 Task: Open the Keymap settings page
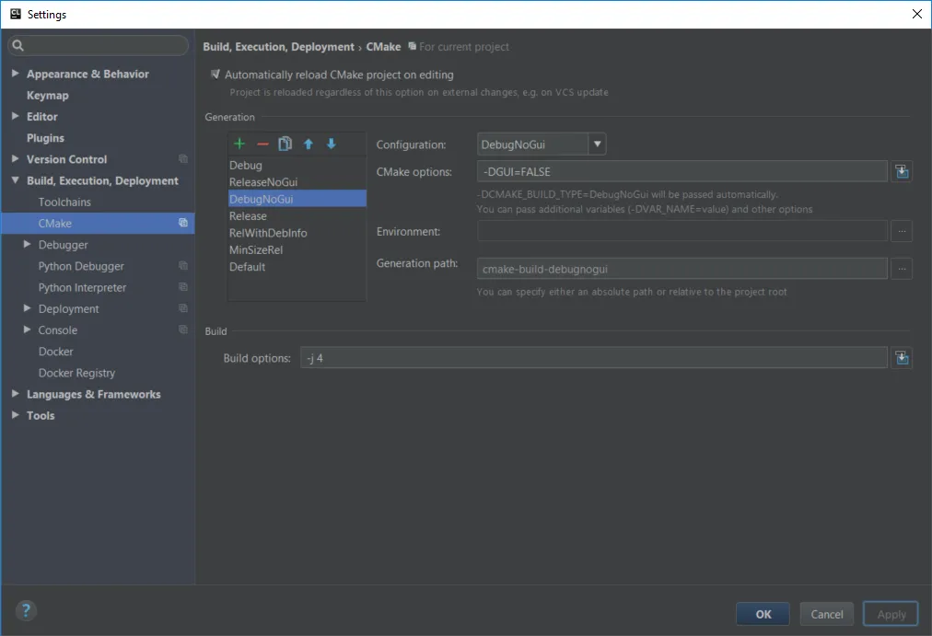tap(48, 96)
